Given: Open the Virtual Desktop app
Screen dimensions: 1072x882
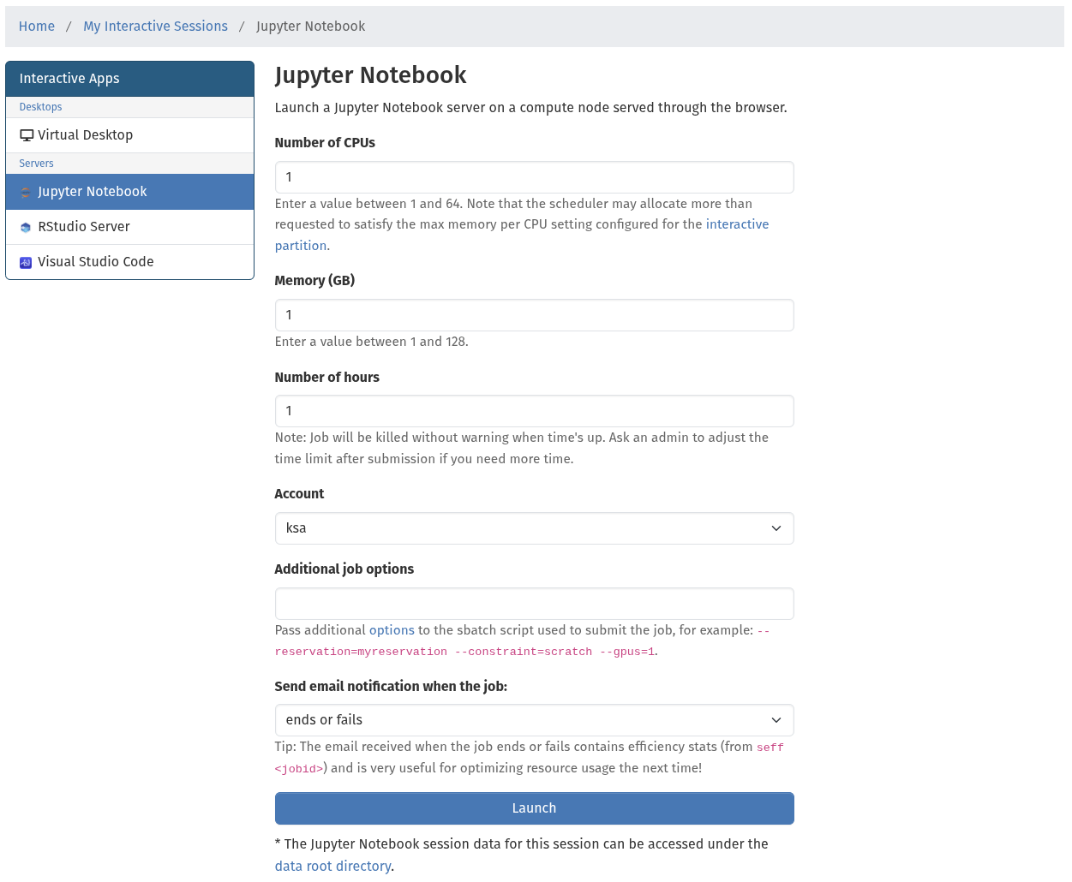Looking at the screenshot, I should pos(129,135).
